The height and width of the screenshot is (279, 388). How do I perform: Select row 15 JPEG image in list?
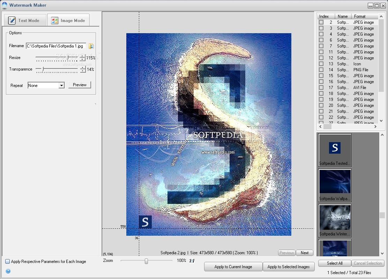point(348,76)
